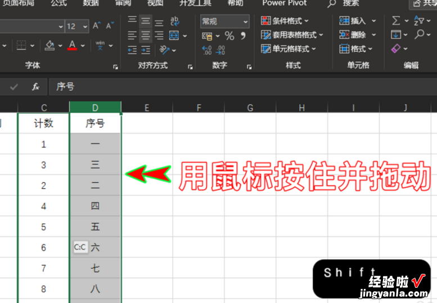437x303 pixels.
Task: Toggle Top Align
Action: (x=132, y=20)
